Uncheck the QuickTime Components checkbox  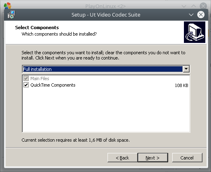tap(26, 85)
